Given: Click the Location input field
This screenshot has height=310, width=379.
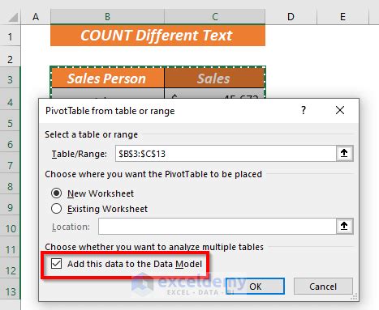Looking at the screenshot, I should tap(217, 227).
